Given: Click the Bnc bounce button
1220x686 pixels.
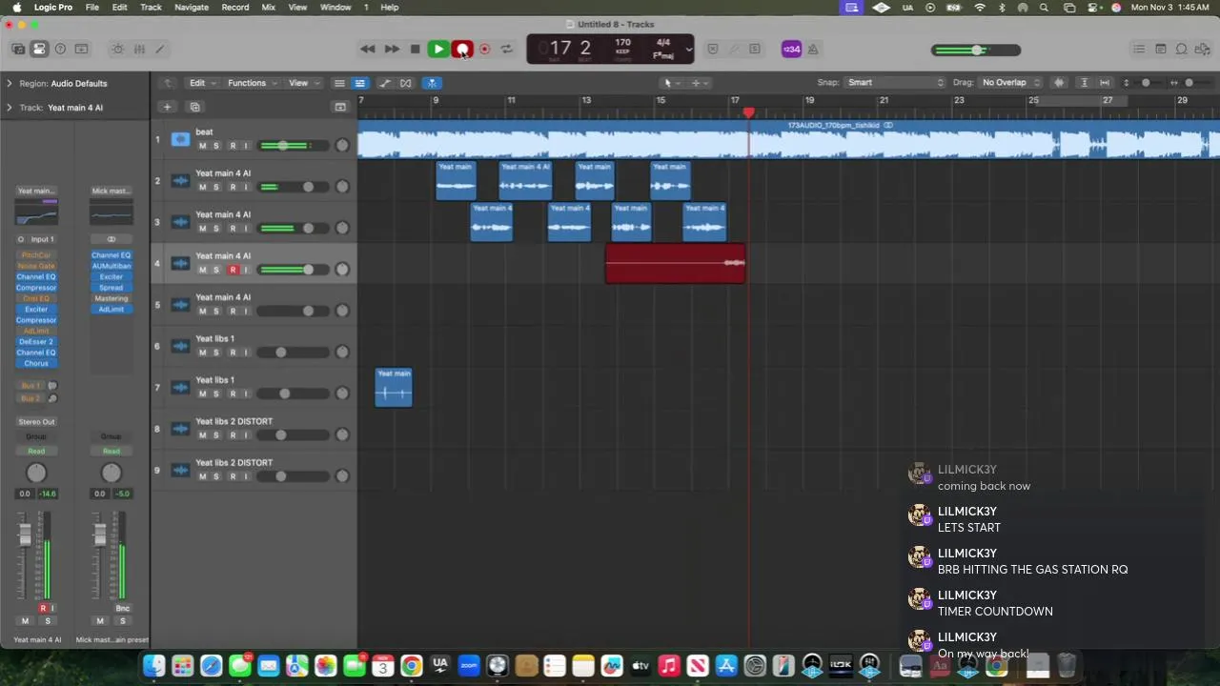Looking at the screenshot, I should 122,608.
